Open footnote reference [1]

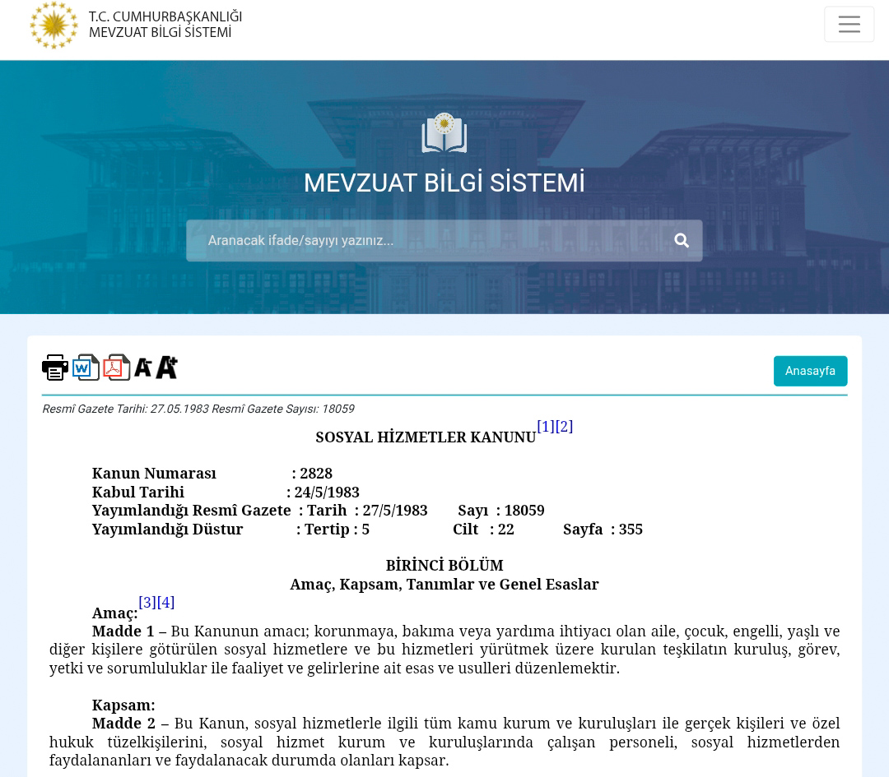click(545, 426)
